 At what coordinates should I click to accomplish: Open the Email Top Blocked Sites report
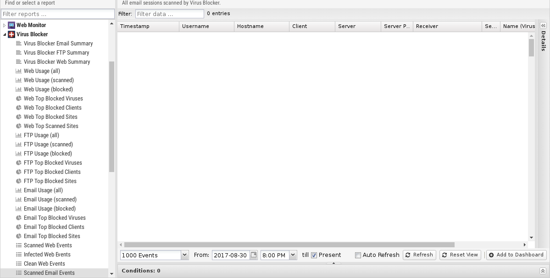click(52, 236)
